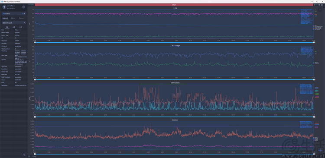Click the FPS chart statistics overlay box
325x158 pixels.
(307, 17)
